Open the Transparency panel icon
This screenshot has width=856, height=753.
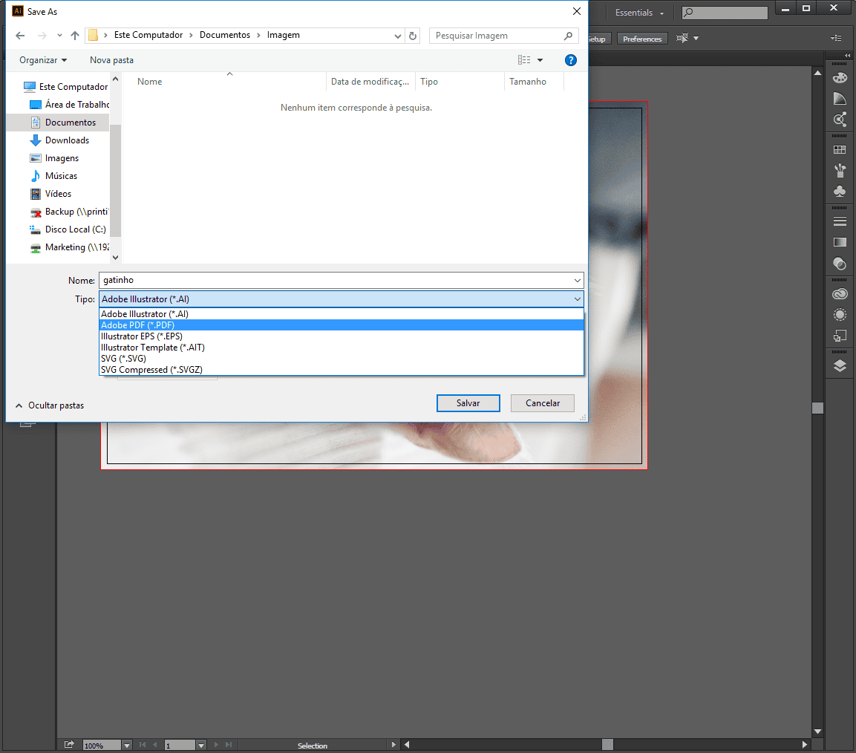(840, 263)
